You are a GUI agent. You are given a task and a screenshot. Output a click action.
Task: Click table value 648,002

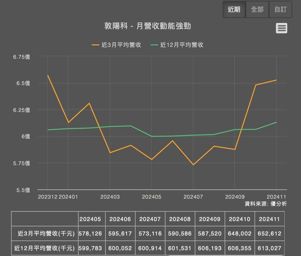click(x=240, y=234)
